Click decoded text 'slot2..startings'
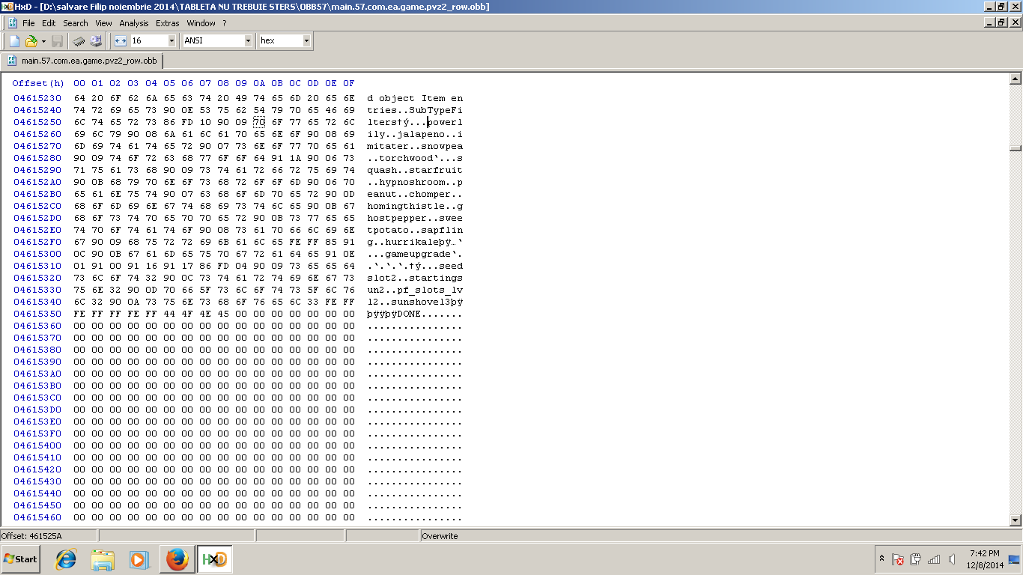Viewport: 1023px width, 575px height. (415, 278)
